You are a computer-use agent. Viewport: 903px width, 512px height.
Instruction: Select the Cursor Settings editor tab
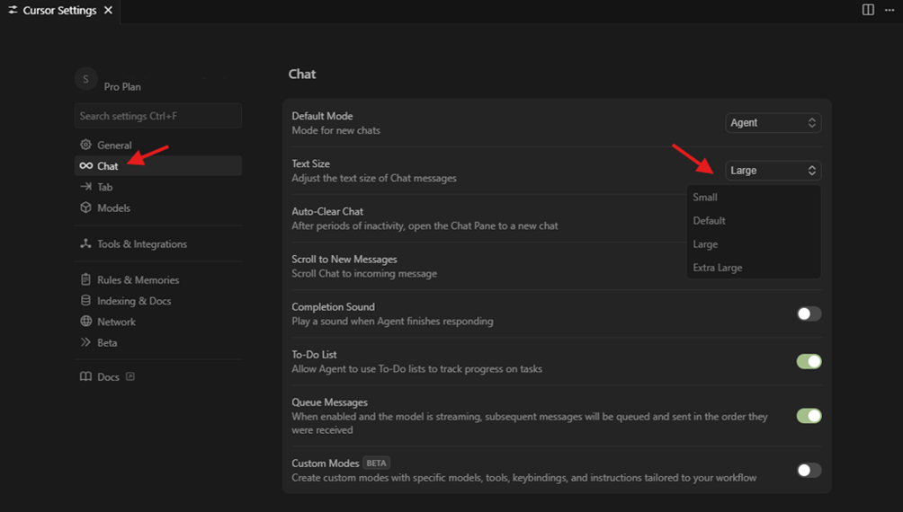coord(60,11)
